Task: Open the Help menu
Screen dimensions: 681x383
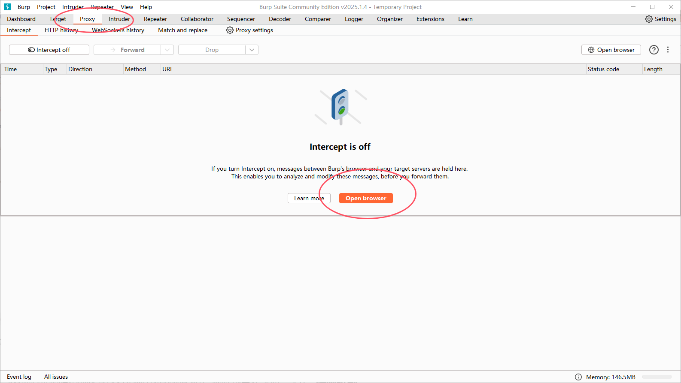Action: [x=146, y=7]
